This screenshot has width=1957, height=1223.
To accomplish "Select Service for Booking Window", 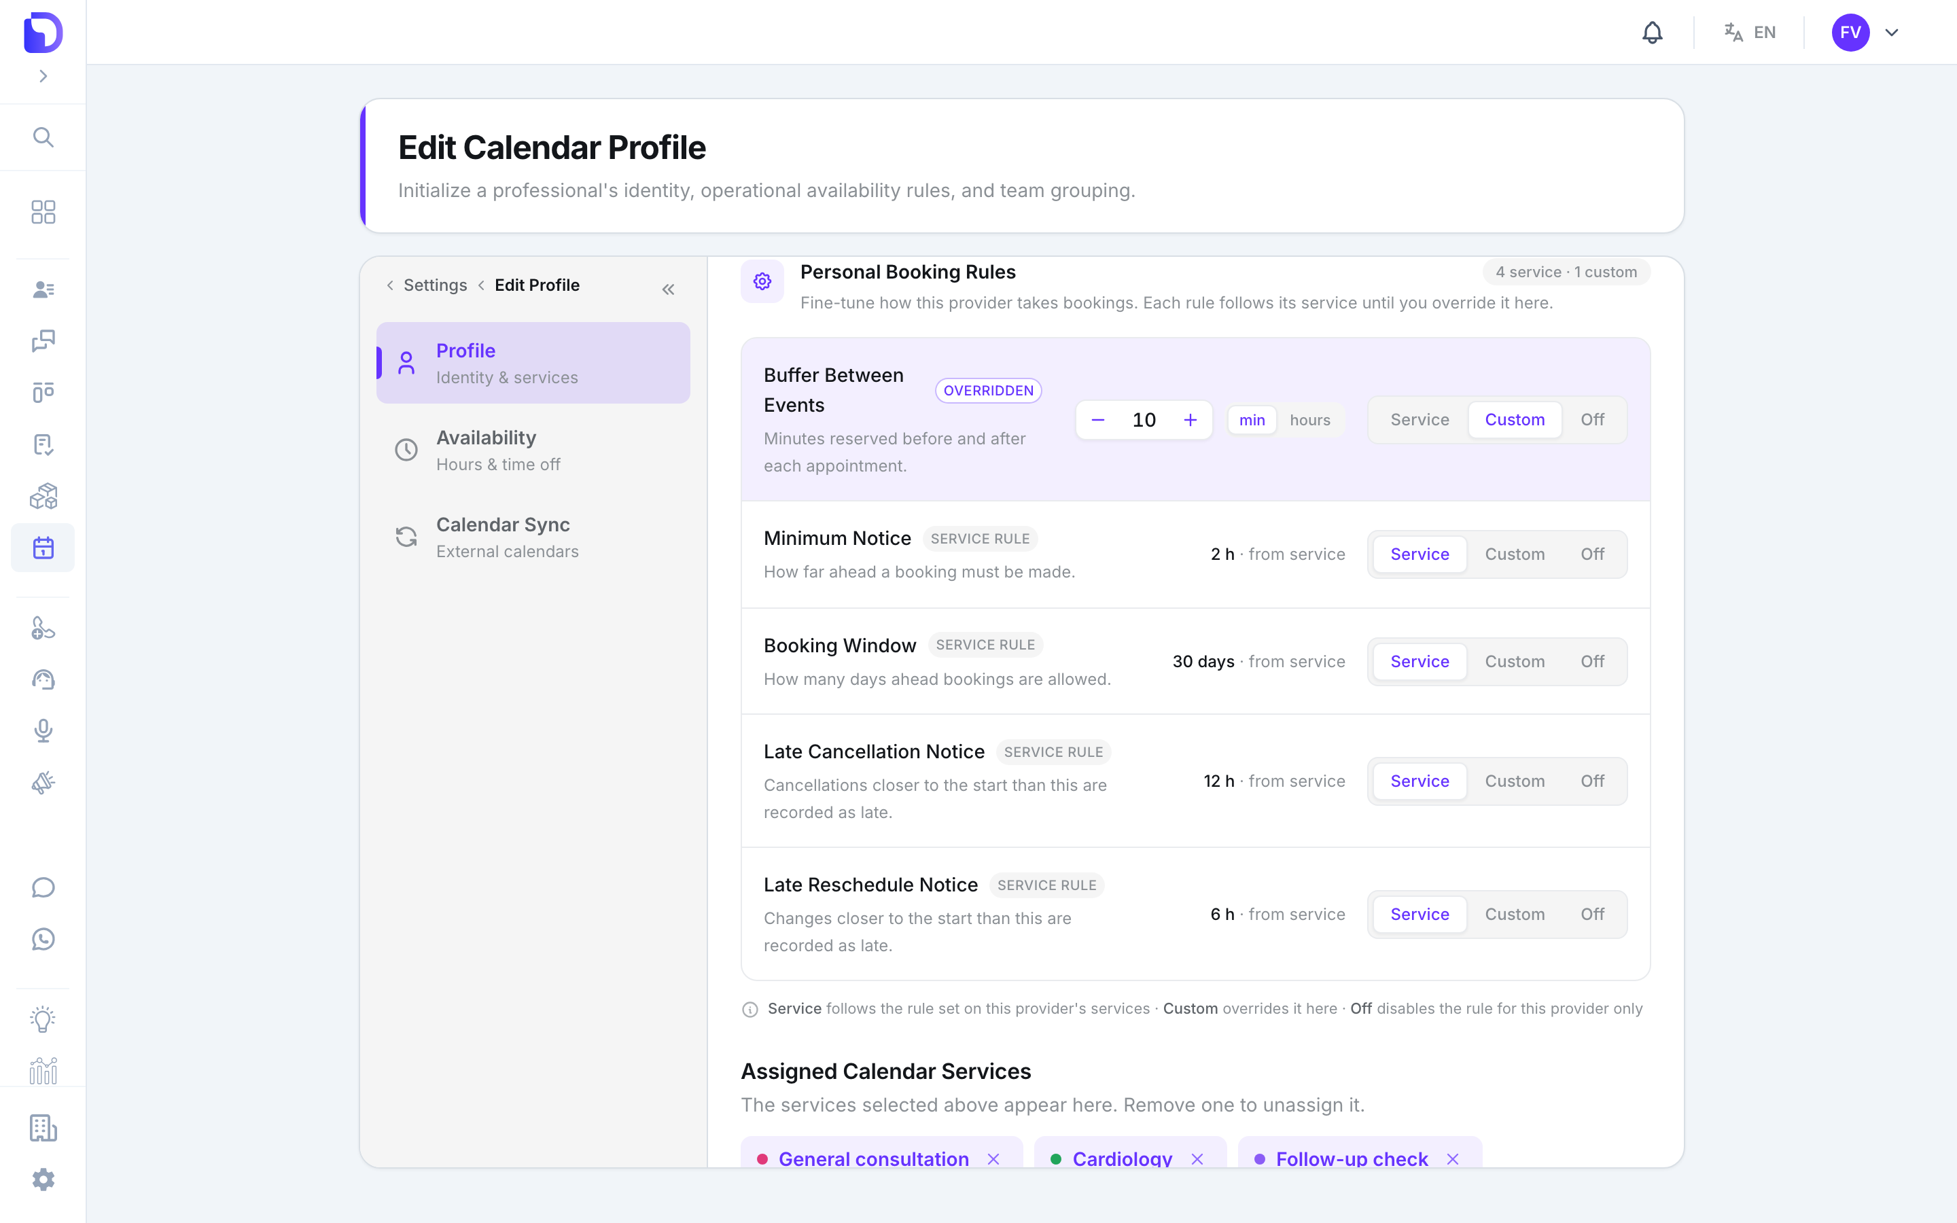I will tap(1420, 662).
